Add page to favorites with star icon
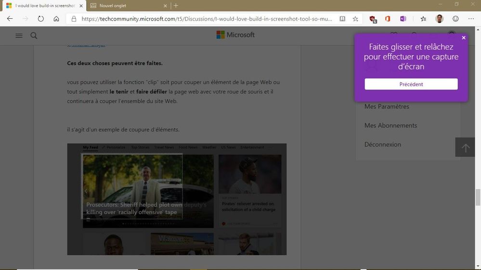This screenshot has width=481, height=270. (x=355, y=19)
